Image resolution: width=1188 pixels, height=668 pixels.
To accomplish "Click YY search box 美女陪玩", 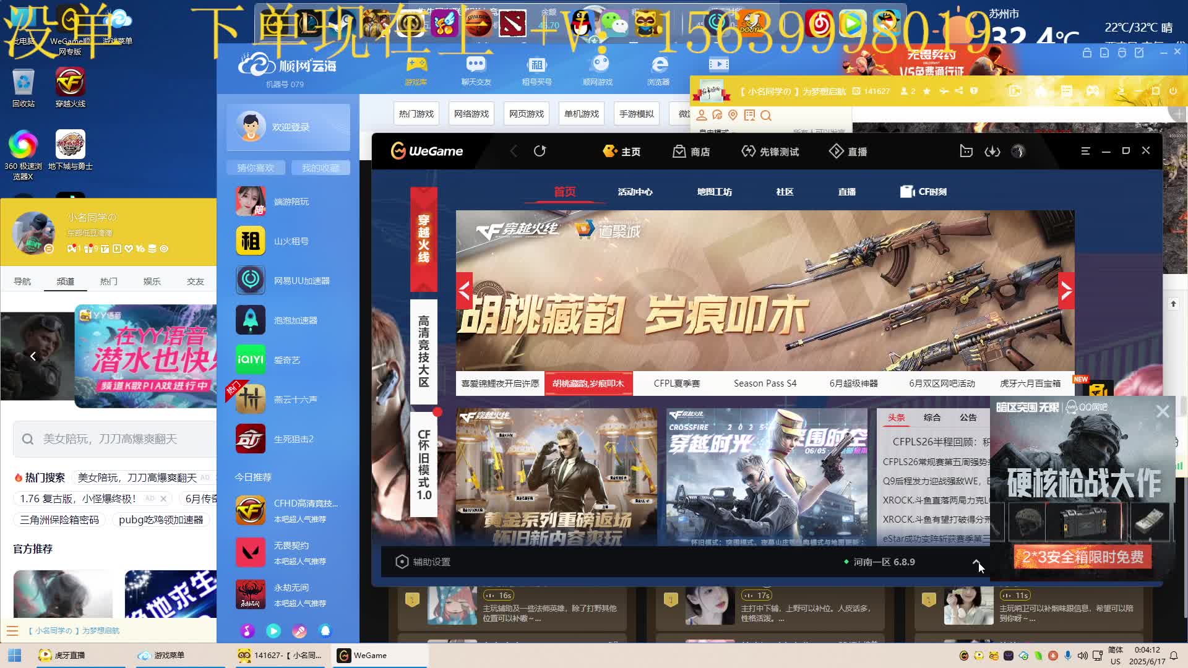I will point(114,439).
